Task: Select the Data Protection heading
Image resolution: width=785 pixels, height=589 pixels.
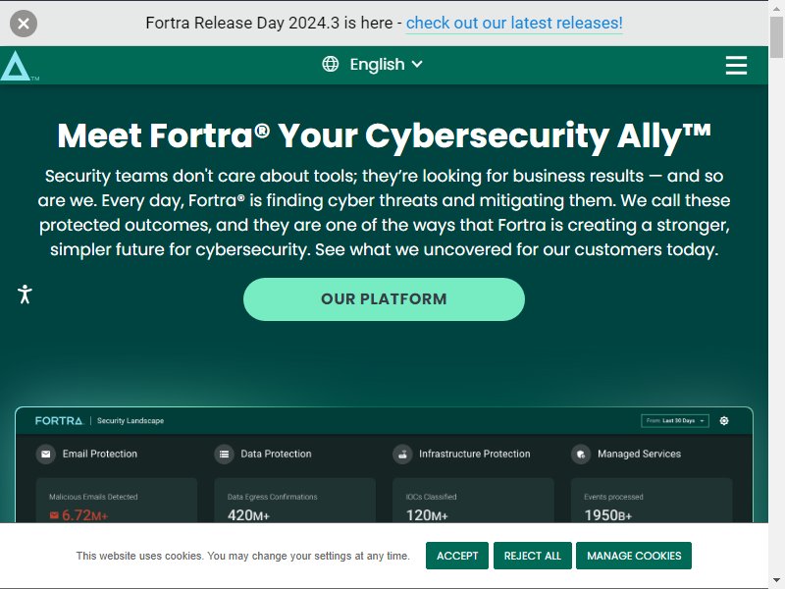Action: coord(276,454)
